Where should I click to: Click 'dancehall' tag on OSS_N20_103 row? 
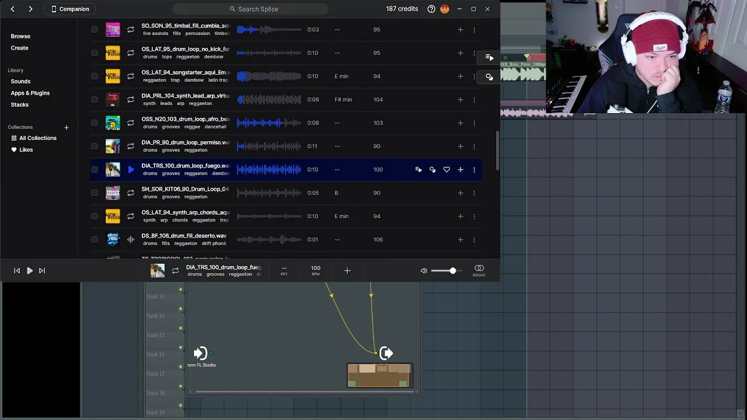coord(215,127)
